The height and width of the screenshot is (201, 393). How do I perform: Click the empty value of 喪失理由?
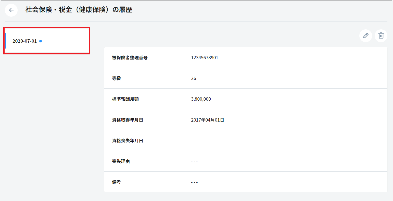[x=194, y=161]
